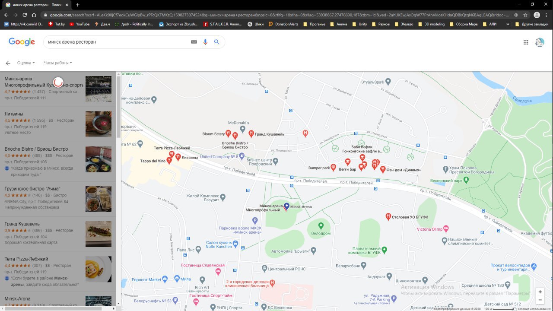Click the Bloom Eatery restaurant marker
The image size is (553, 311).
(x=229, y=134)
